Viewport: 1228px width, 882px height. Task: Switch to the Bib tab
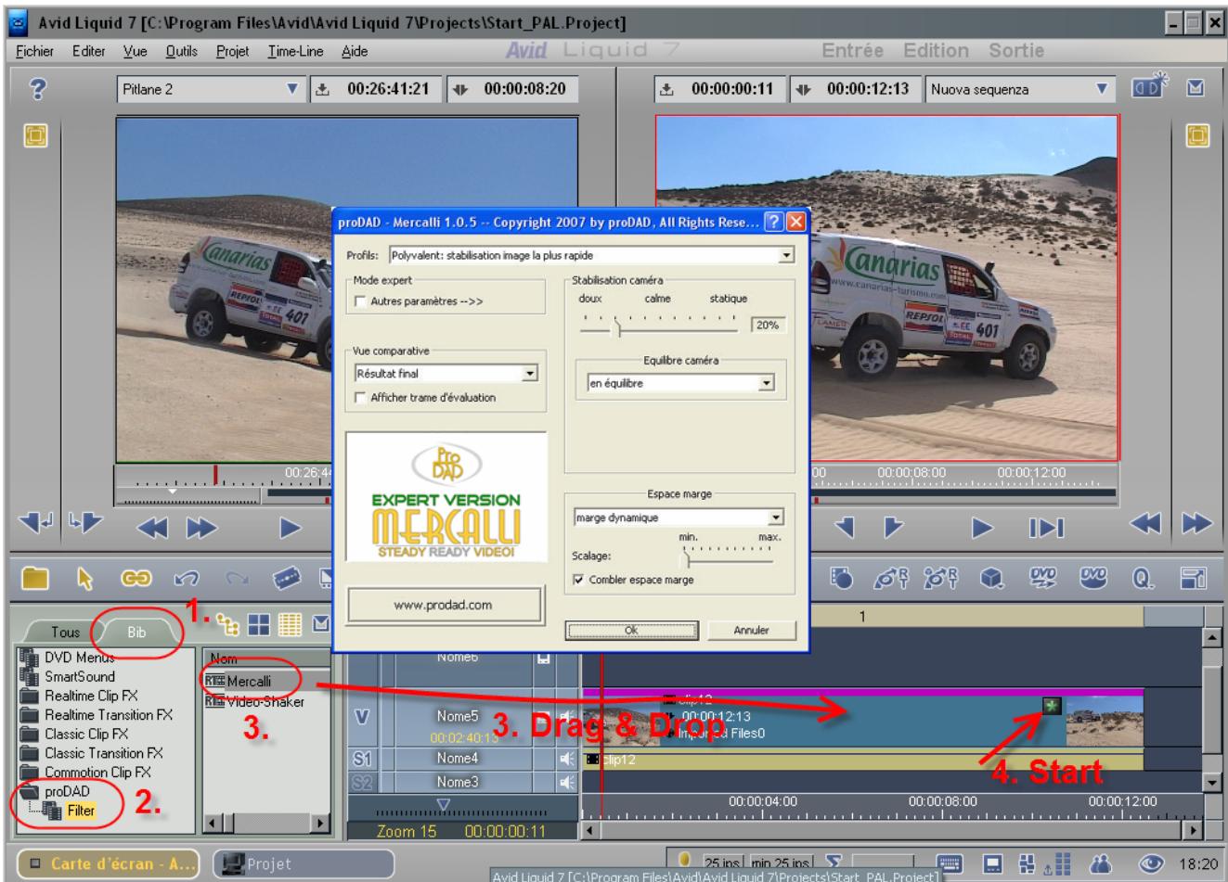pyautogui.click(x=136, y=632)
